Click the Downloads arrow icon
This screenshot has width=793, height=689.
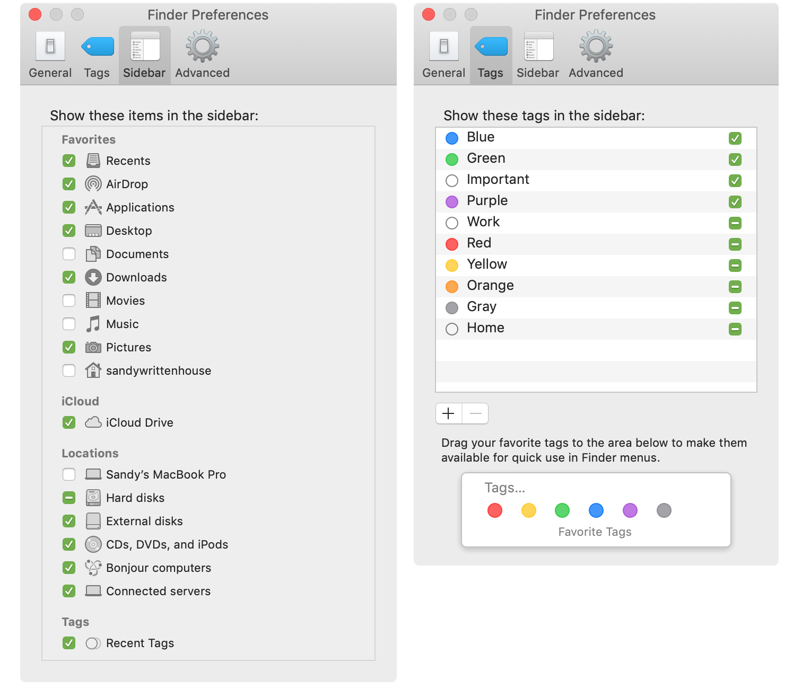93,277
